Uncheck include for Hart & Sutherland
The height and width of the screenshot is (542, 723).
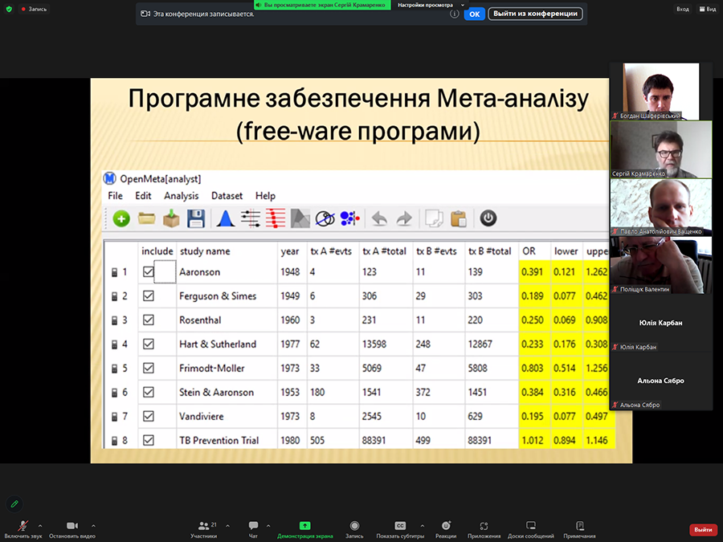click(148, 344)
